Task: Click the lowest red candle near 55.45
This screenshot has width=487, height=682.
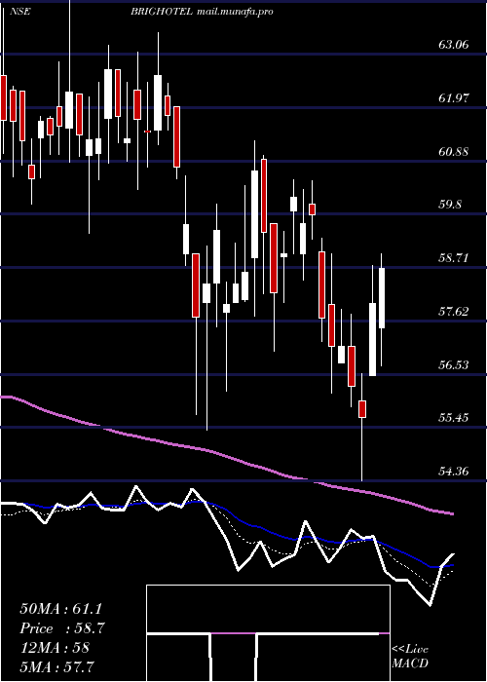Action: (362, 409)
